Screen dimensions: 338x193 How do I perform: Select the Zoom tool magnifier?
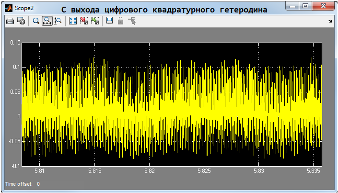36,21
